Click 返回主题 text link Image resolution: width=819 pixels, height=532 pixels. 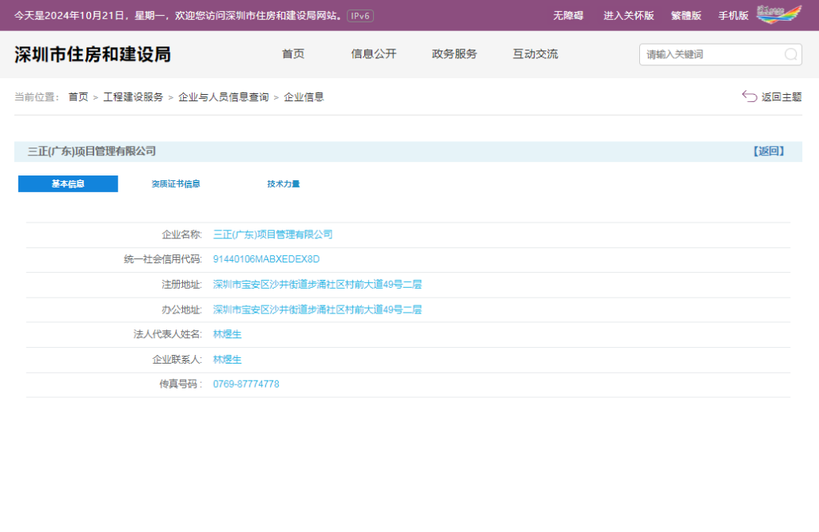tap(781, 97)
